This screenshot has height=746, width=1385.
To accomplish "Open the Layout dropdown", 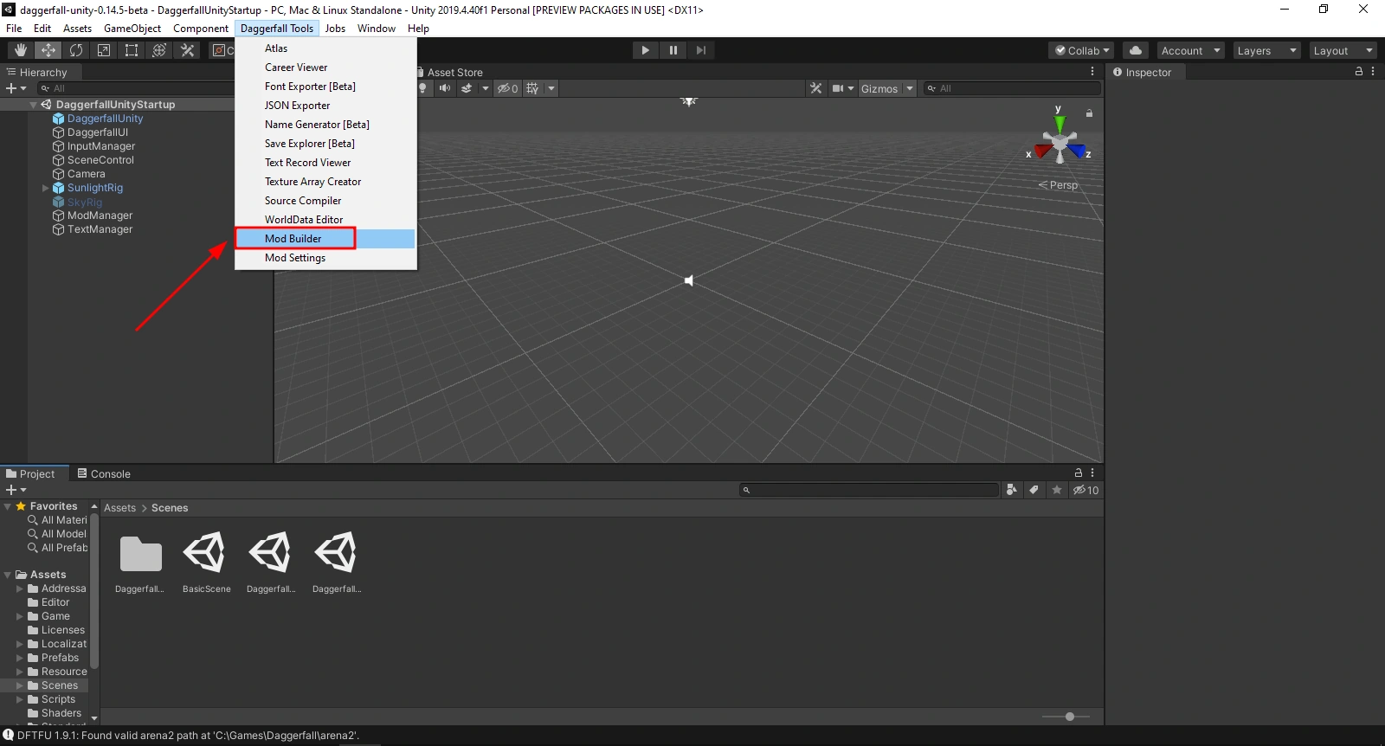I will [x=1343, y=50].
